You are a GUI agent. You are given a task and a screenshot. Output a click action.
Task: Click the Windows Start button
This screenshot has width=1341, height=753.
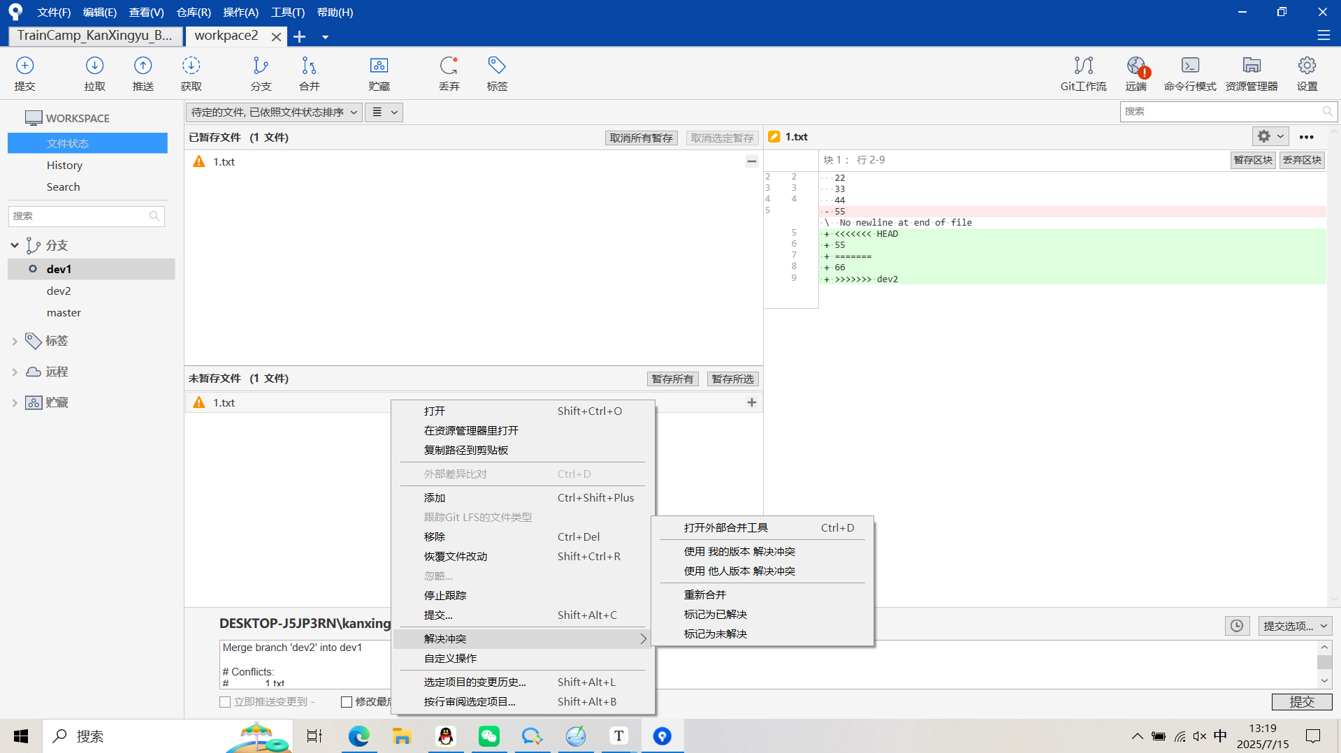point(21,736)
